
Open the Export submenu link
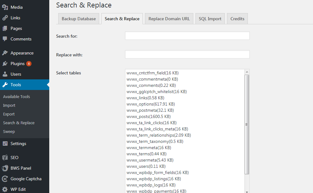[x=9, y=114]
